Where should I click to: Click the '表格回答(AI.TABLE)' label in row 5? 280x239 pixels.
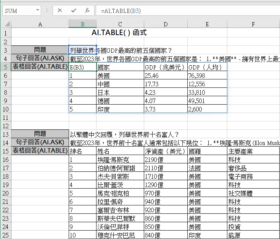pos(40,66)
